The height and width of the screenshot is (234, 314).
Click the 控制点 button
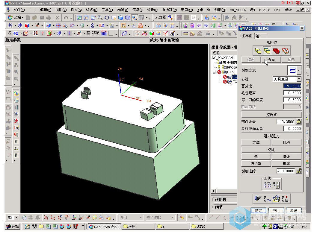[271, 115]
